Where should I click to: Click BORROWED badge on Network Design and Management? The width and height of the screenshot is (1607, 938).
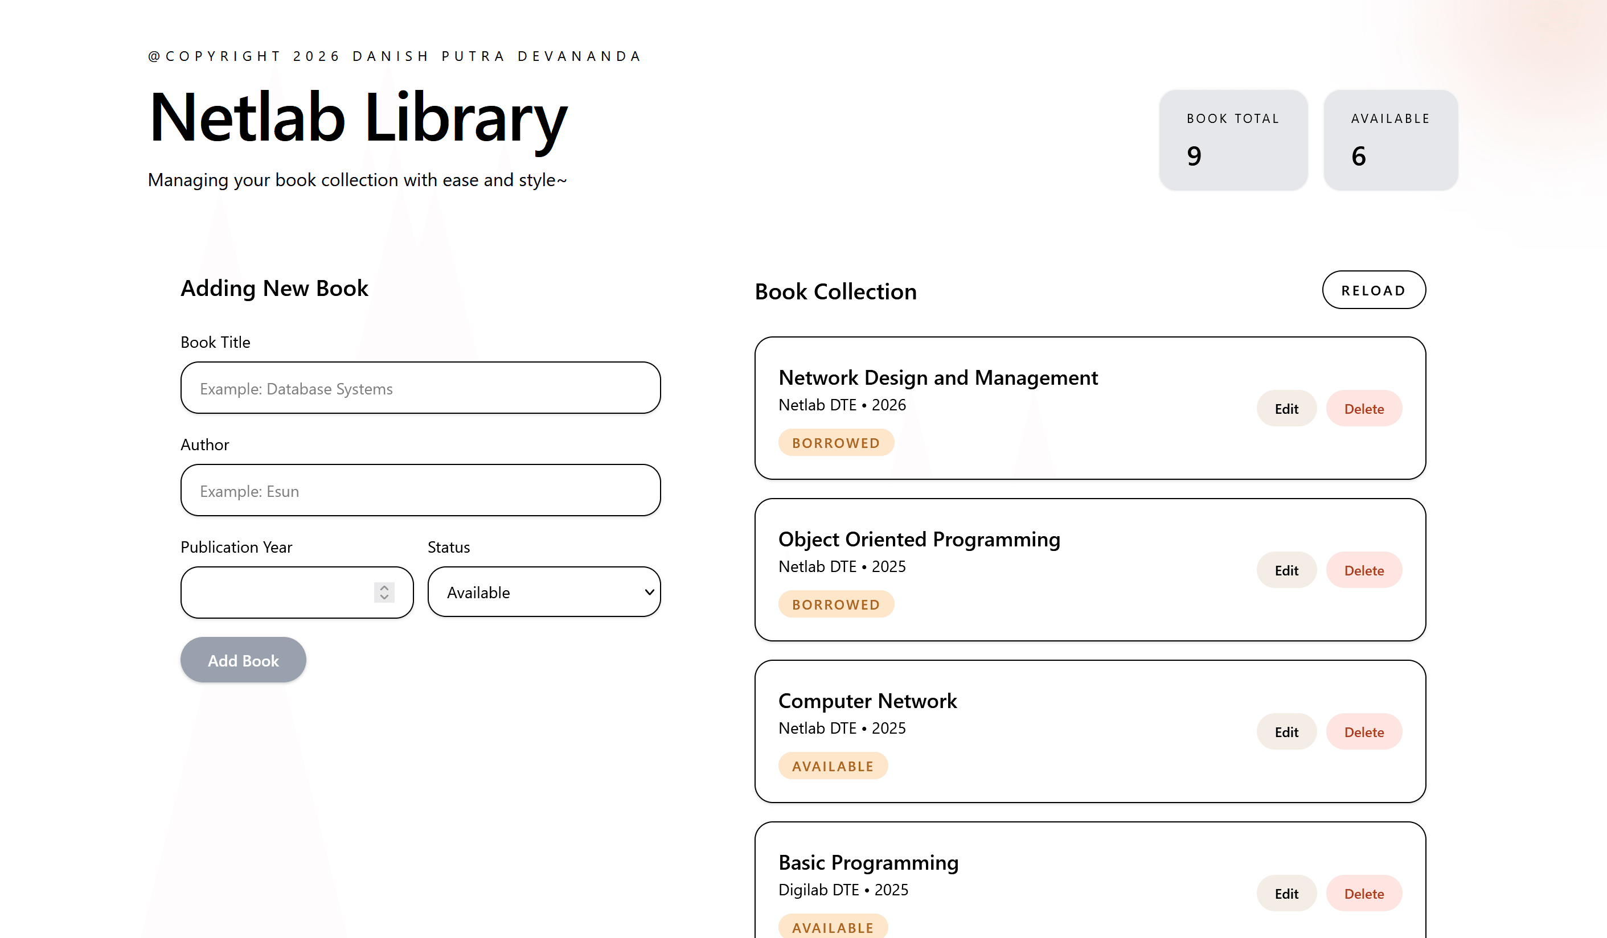click(x=836, y=443)
